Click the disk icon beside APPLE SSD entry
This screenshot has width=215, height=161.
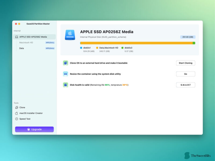point(16,36)
